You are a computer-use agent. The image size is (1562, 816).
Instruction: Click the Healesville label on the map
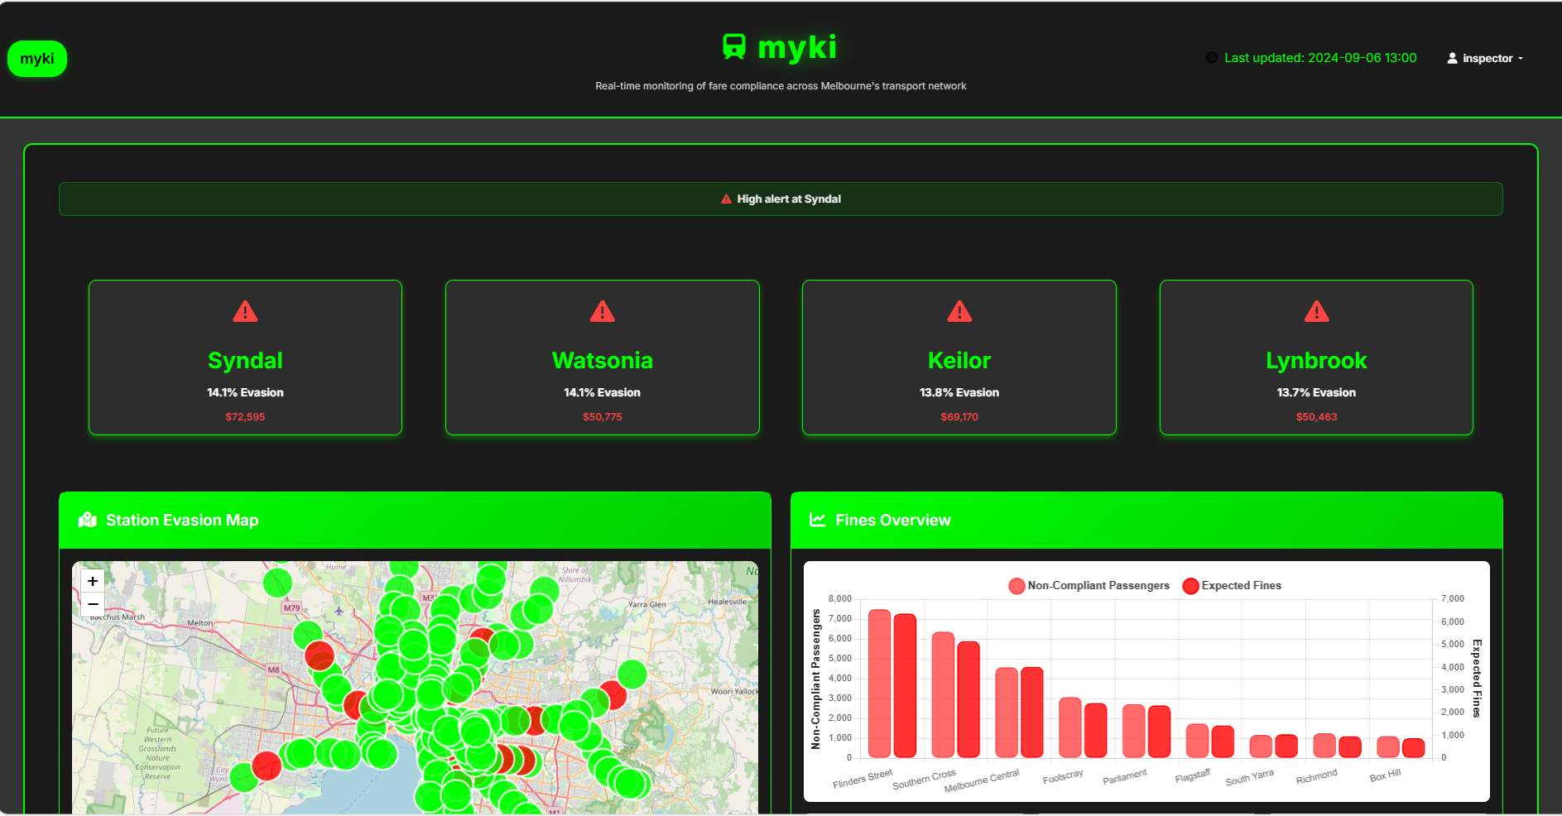click(x=727, y=602)
